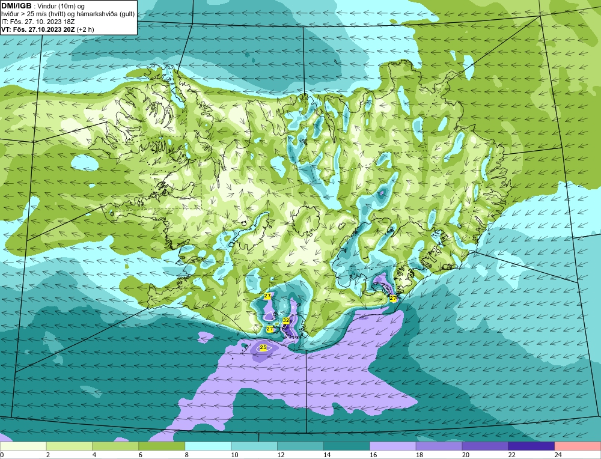The image size is (601, 459).
Task: Choose the 14–16 m/s dark teal legend swatch
Action: click(347, 446)
